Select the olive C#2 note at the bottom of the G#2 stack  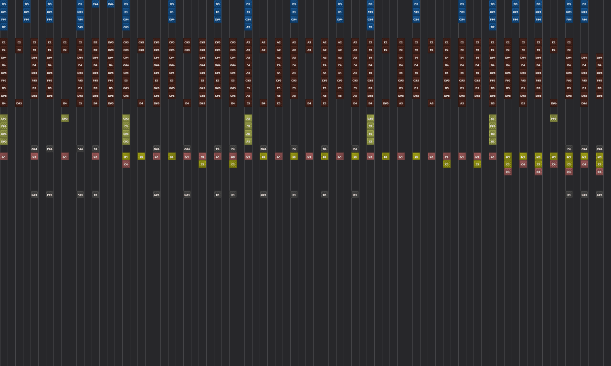pos(126,141)
